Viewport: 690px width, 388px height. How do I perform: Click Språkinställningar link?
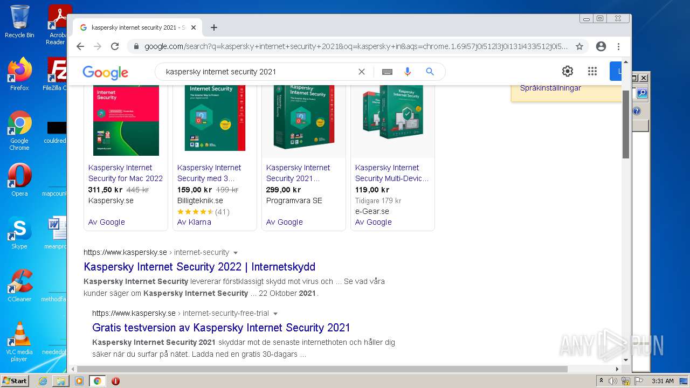click(x=550, y=88)
